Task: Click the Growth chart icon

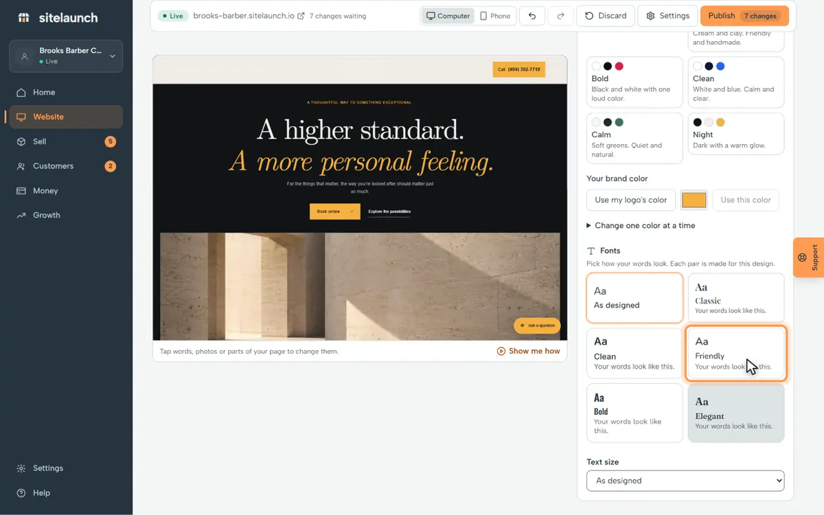Action: click(21, 216)
